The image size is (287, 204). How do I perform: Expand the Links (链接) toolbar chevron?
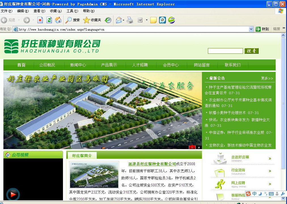284,28
